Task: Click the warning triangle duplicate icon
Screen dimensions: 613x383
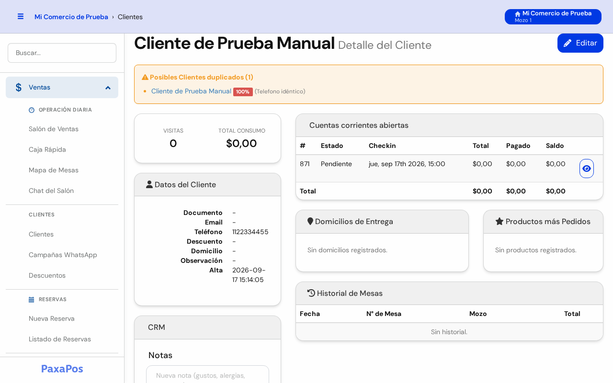Action: click(145, 77)
